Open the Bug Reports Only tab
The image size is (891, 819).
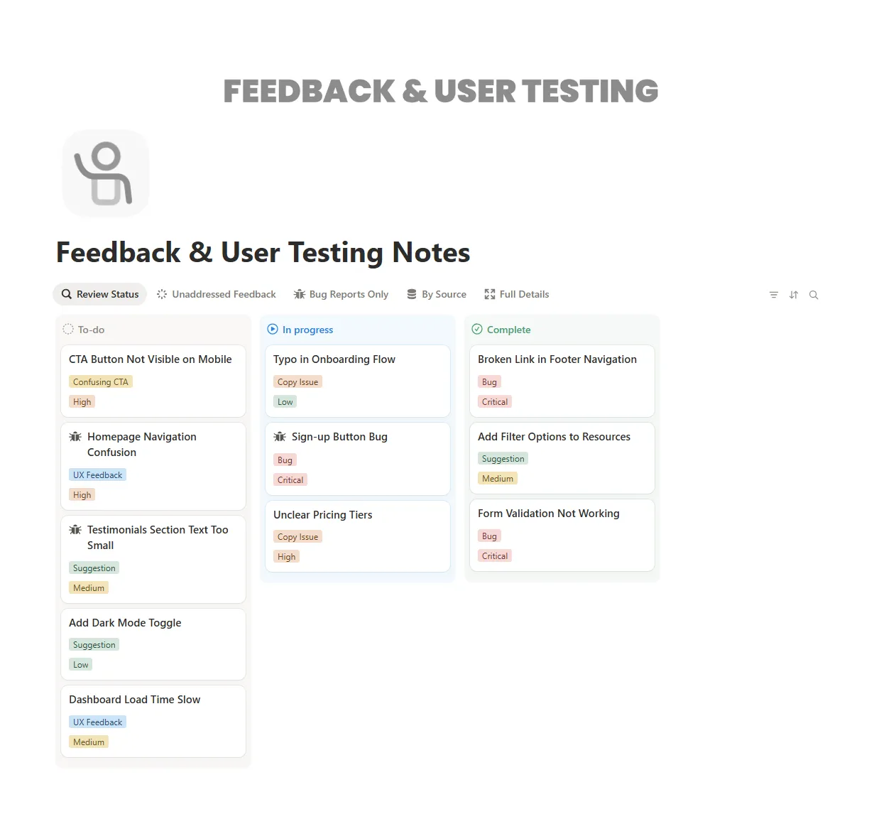[341, 294]
